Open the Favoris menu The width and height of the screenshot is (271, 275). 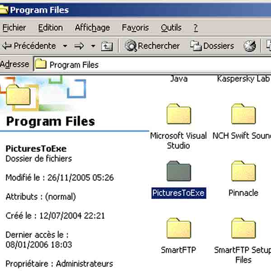135,28
